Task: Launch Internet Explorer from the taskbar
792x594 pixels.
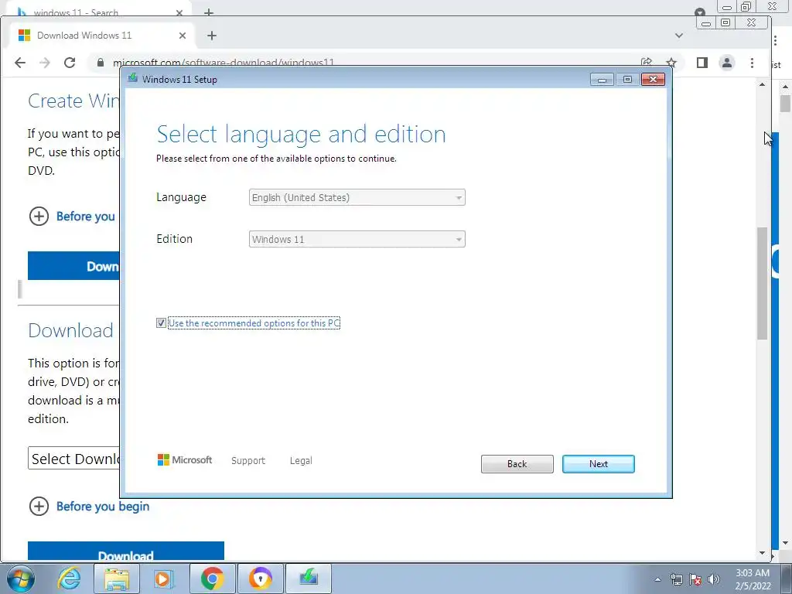Action: point(69,579)
